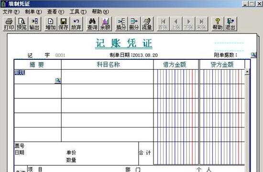
Task: Click voucher number 0001 field
Action: tap(60, 55)
